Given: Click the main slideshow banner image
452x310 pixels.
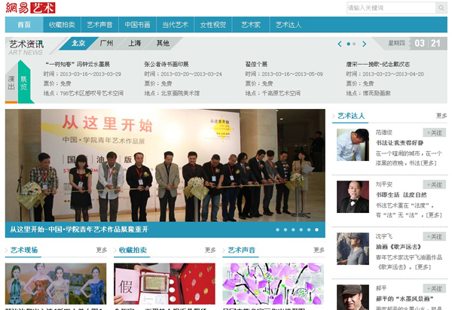Looking at the screenshot, I should coord(165,166).
